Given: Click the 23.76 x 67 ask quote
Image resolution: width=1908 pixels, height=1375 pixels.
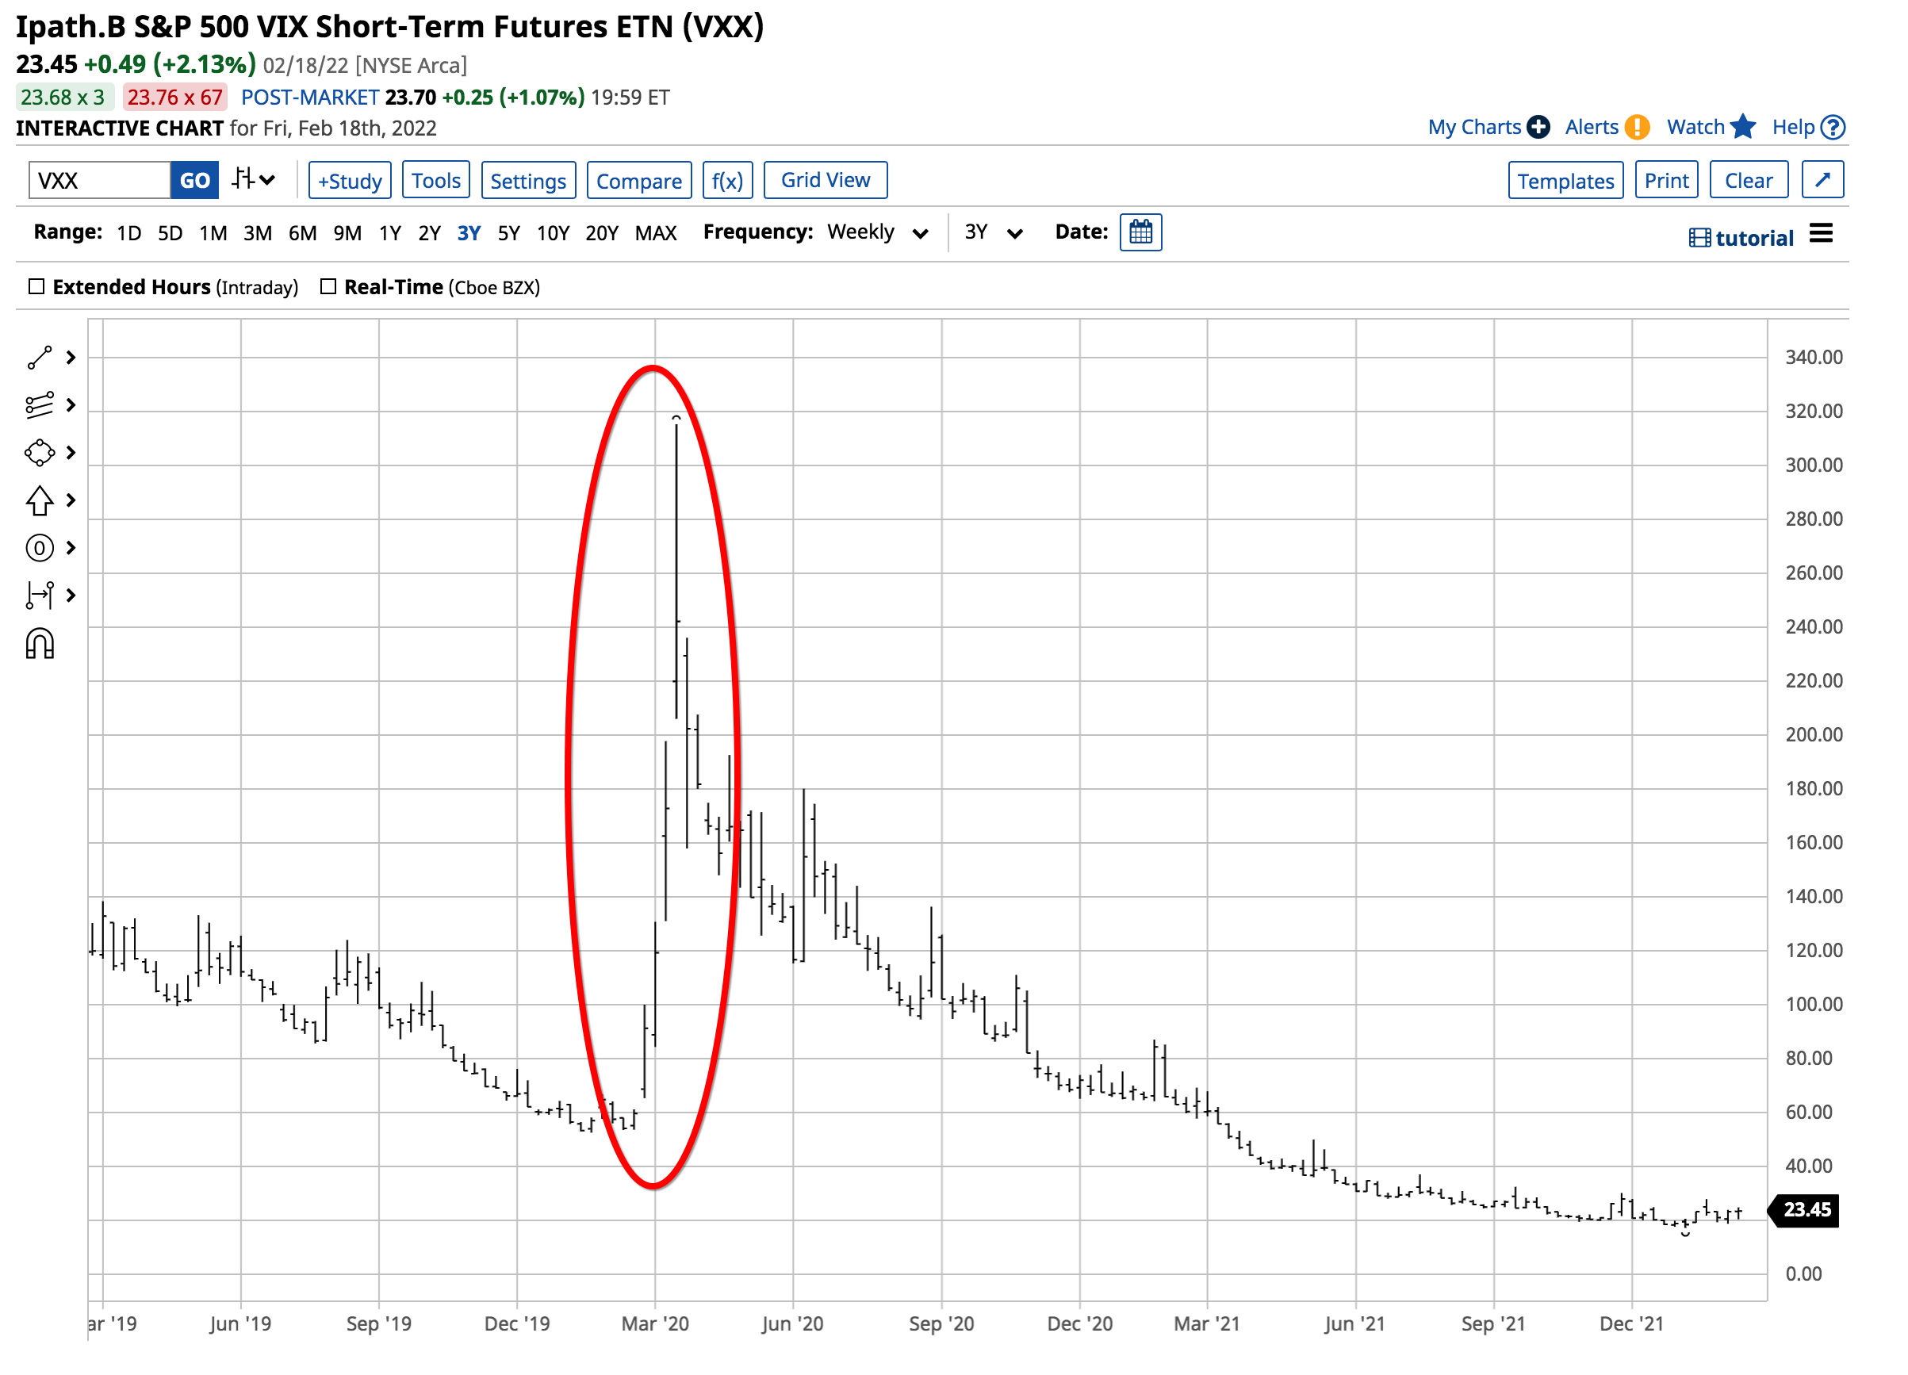Looking at the screenshot, I should 175,97.
